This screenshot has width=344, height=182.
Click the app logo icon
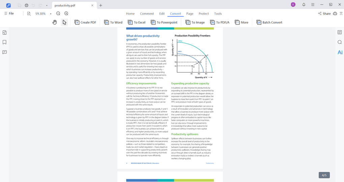pos(8,5)
